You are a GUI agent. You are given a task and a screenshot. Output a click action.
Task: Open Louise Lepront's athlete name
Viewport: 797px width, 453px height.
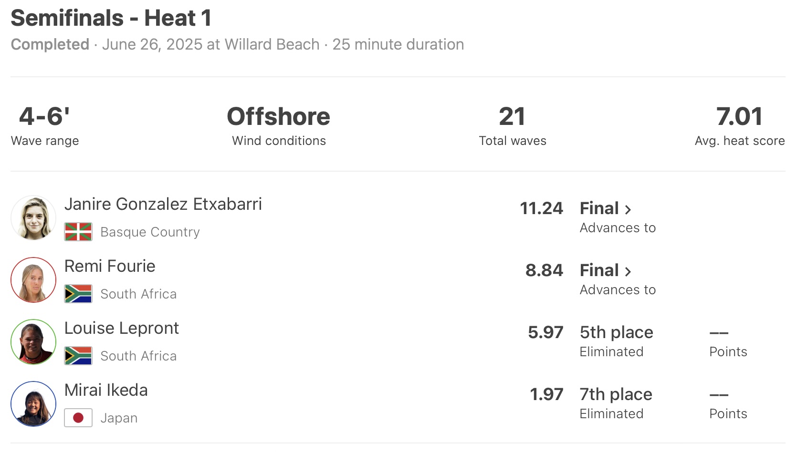coord(121,328)
